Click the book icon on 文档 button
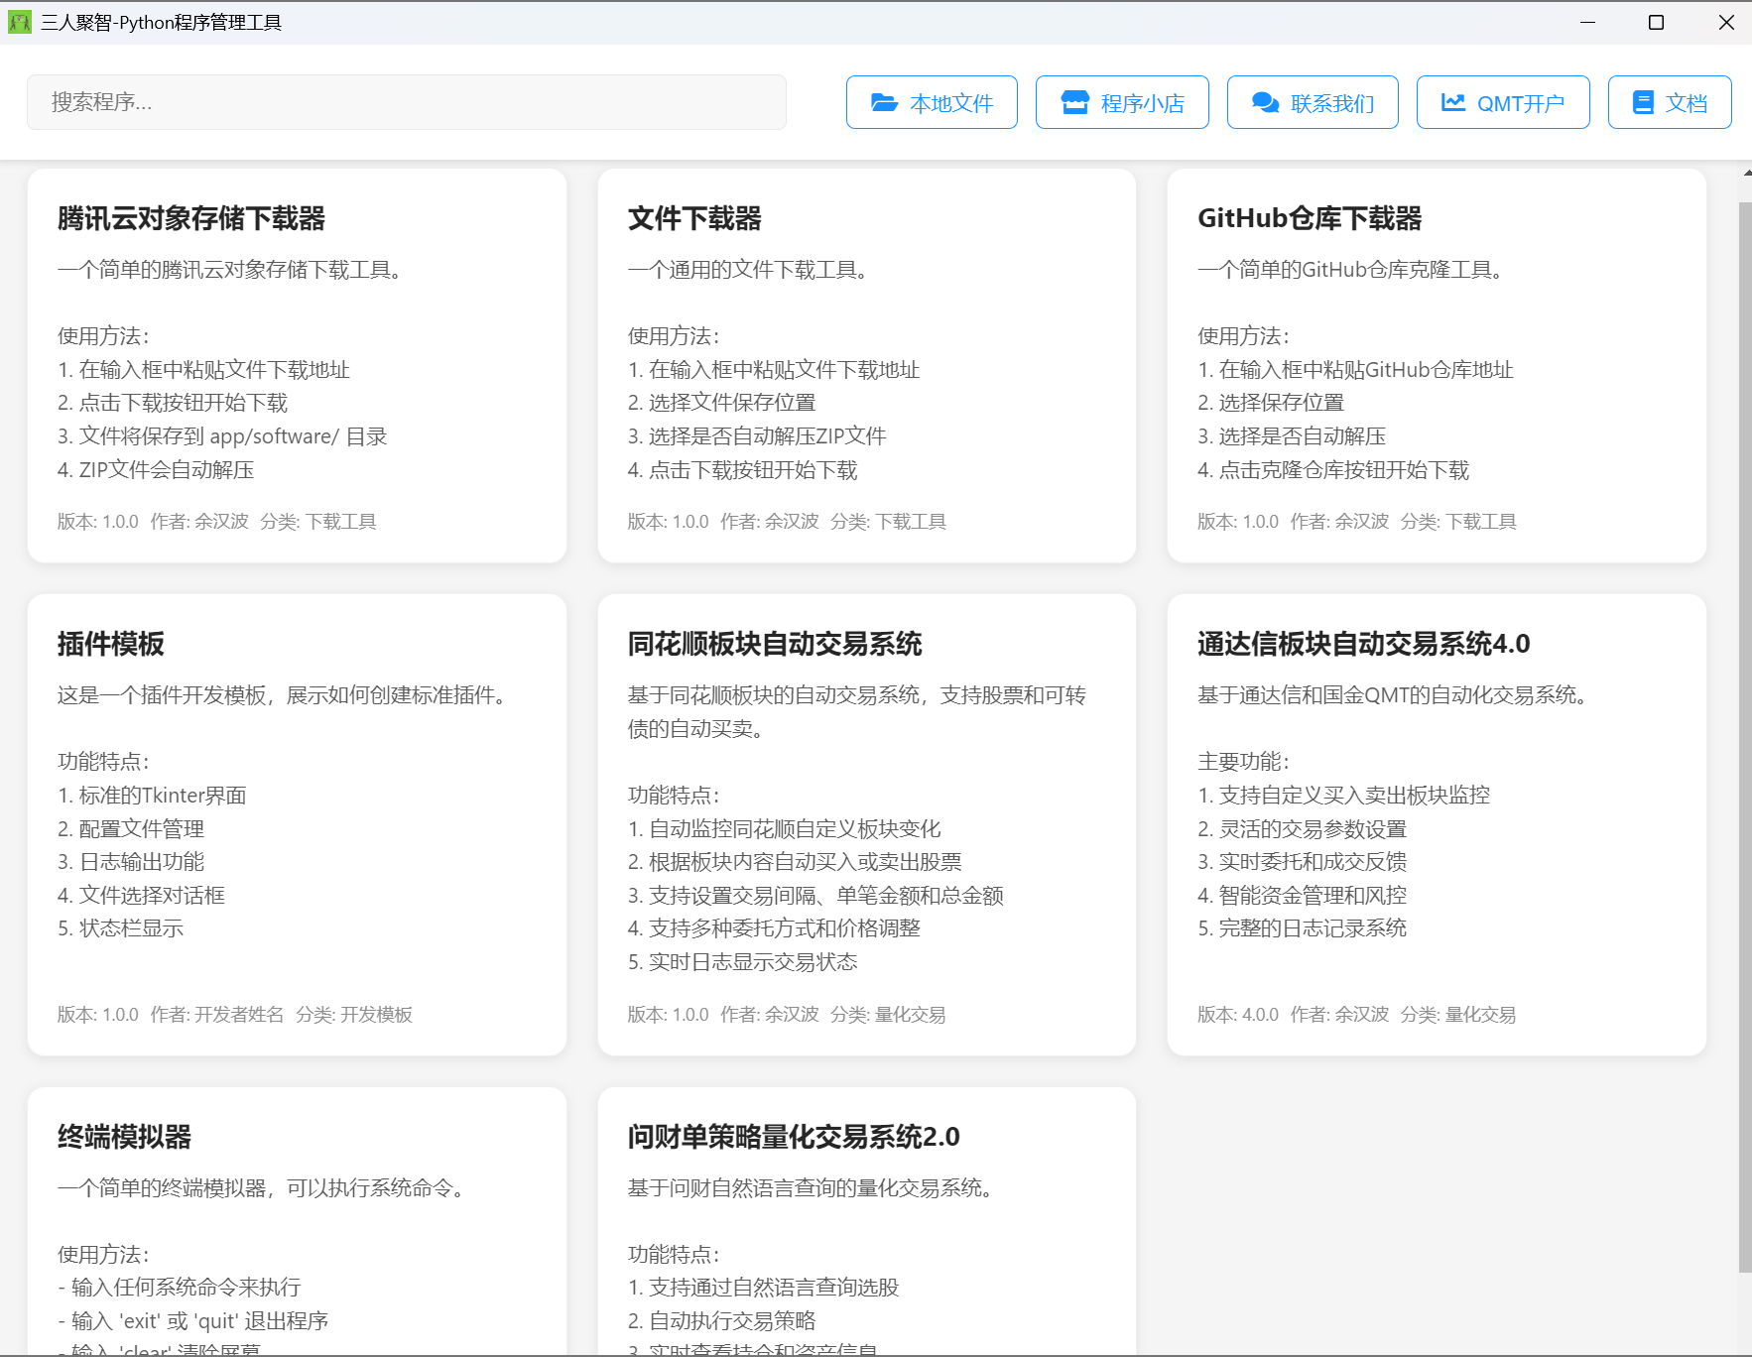The height and width of the screenshot is (1357, 1752). (1643, 102)
